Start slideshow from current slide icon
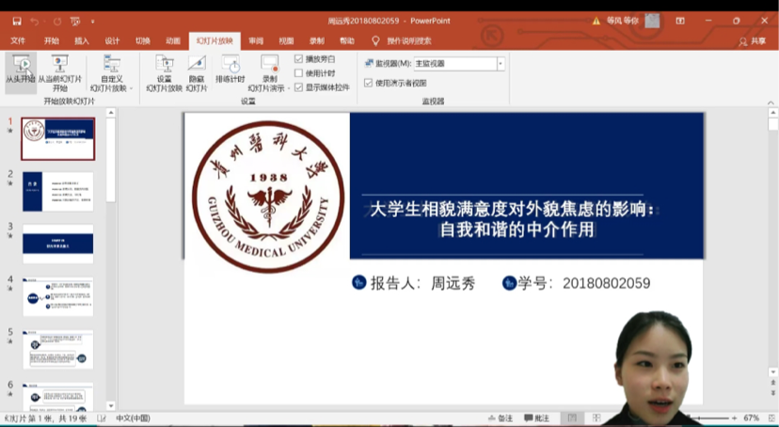 pyautogui.click(x=59, y=66)
